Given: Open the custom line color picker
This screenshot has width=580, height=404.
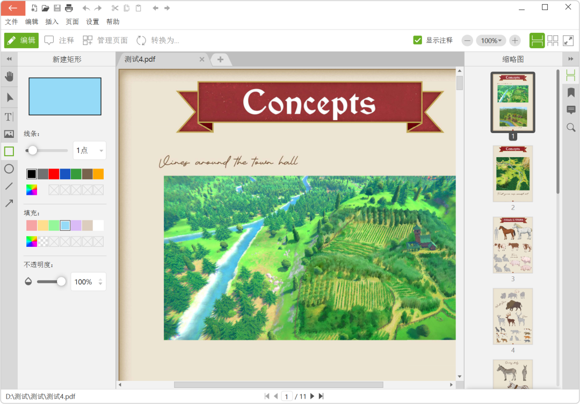Looking at the screenshot, I should click(32, 190).
